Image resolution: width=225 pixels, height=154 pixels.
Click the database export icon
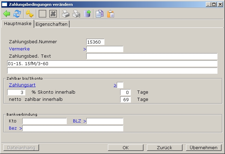pyautogui.click(x=87, y=14)
